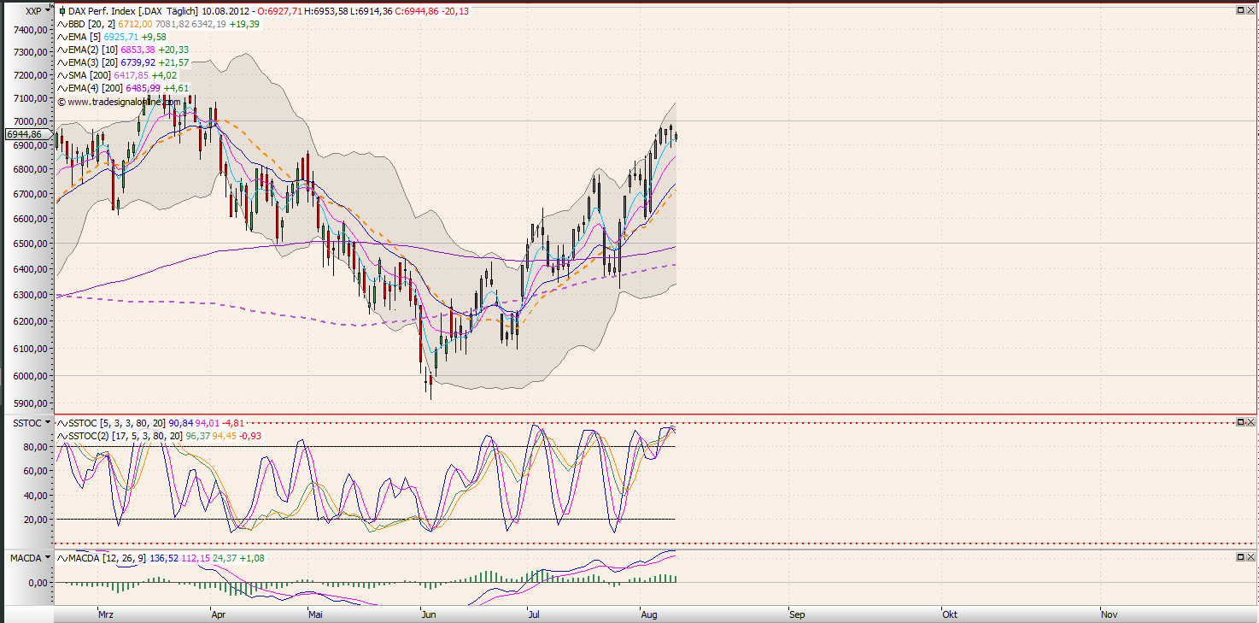Maximize the SSTOC indicator pane
1259x623 pixels.
pos(1240,422)
